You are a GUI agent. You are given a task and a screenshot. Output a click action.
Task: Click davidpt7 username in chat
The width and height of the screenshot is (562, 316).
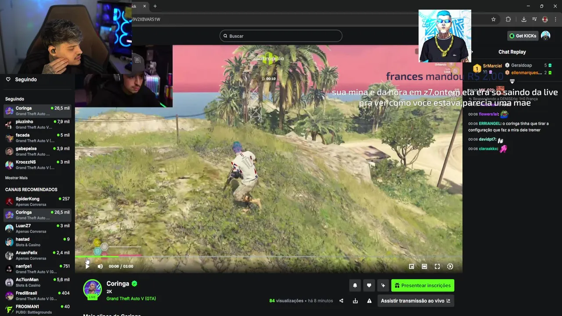click(x=487, y=140)
